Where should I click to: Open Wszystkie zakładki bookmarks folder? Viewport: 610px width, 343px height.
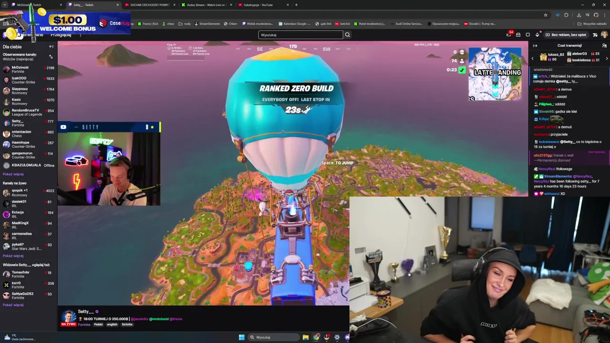tap(592, 24)
